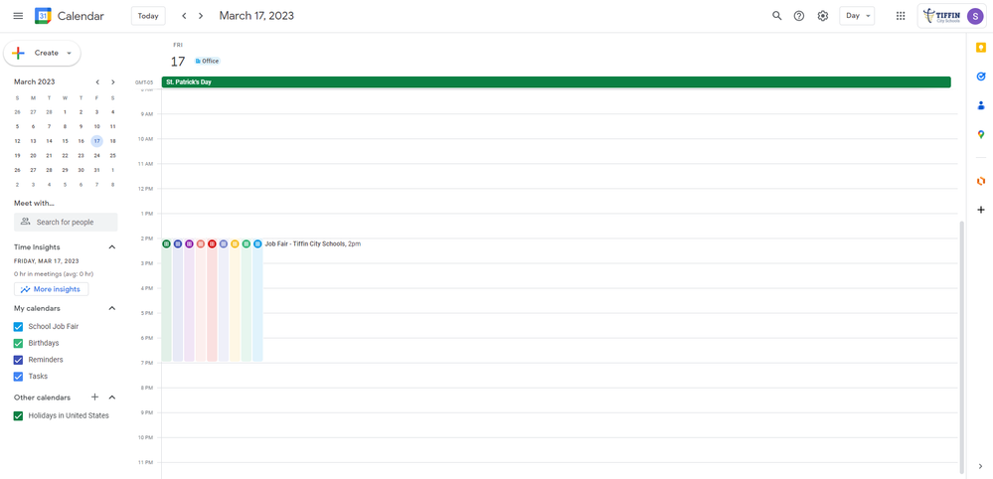Open the search magnifier icon
Viewport: 993px width, 479px height.
[x=777, y=16]
